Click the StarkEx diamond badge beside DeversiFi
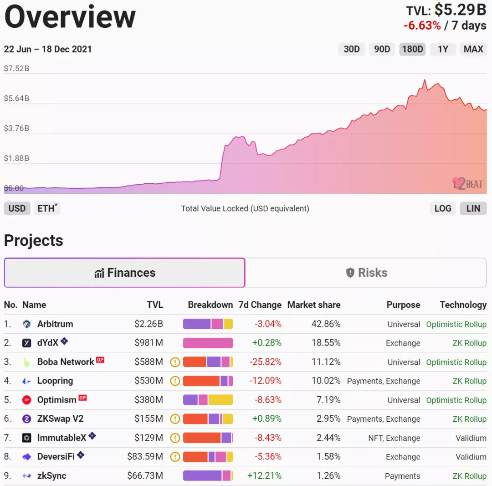492x486 pixels. pyautogui.click(x=81, y=455)
